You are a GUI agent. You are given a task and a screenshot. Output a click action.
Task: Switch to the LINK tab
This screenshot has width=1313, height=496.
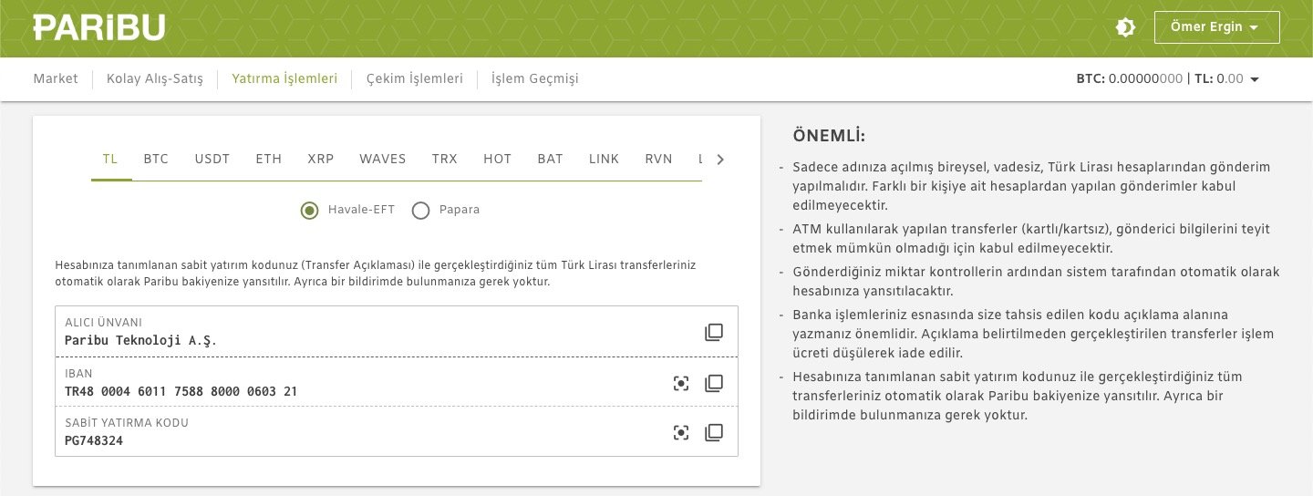[605, 159]
